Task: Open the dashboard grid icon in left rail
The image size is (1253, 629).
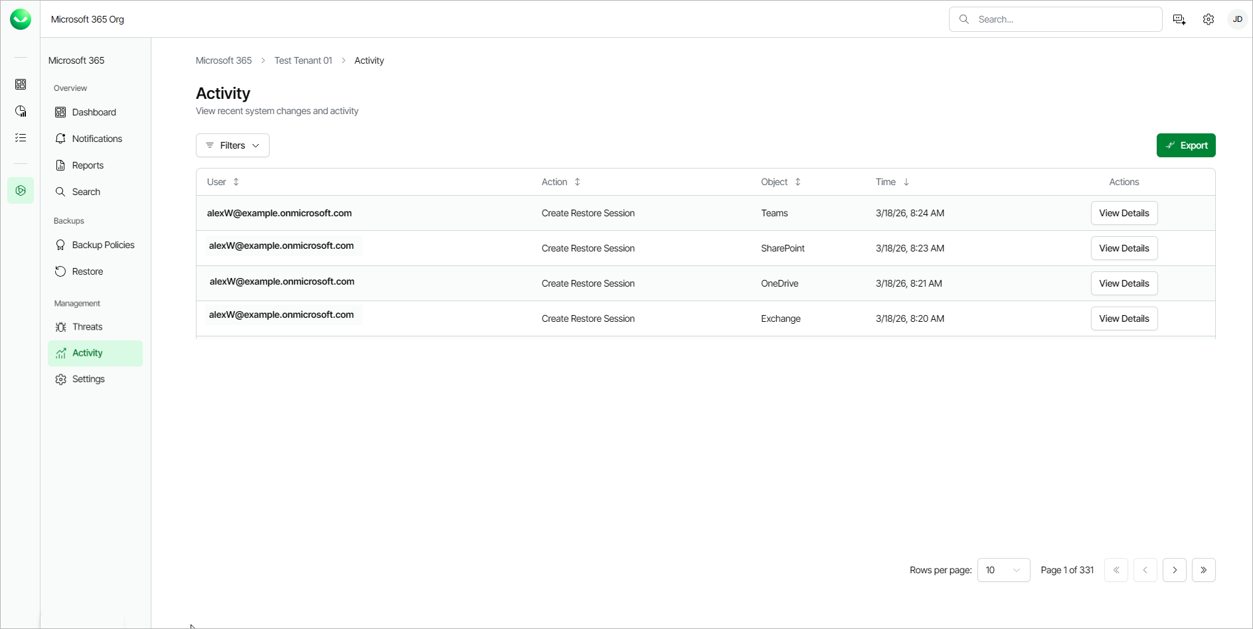Action: (21, 84)
